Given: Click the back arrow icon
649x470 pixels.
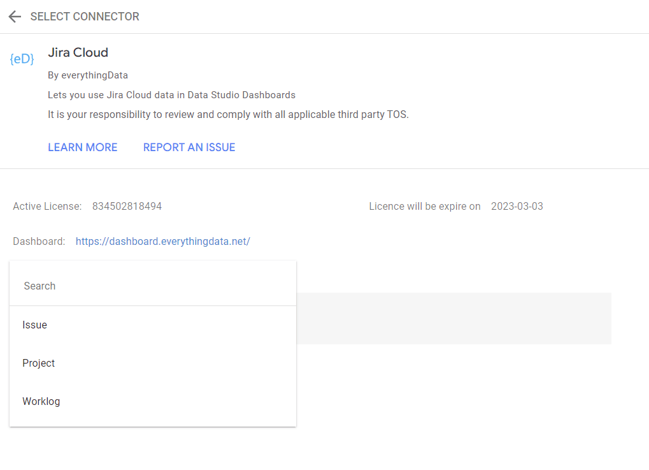Looking at the screenshot, I should [15, 17].
